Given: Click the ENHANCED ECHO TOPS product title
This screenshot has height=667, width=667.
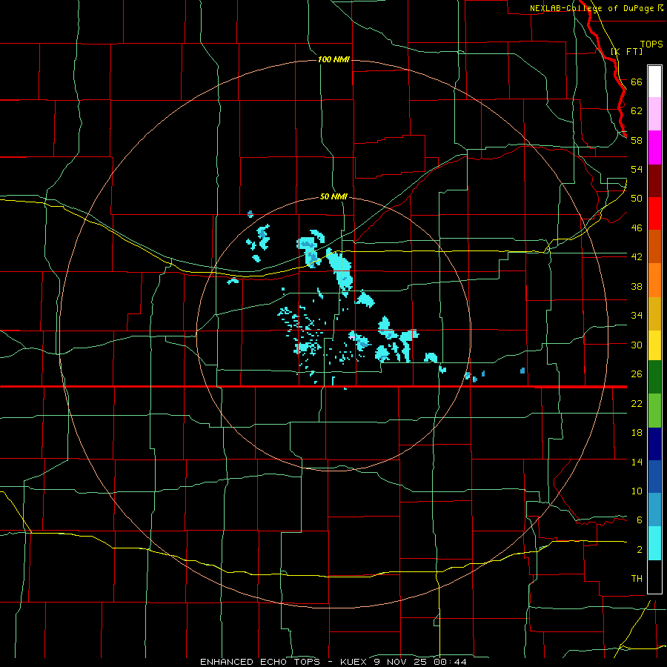Looking at the screenshot, I should 260,662.
